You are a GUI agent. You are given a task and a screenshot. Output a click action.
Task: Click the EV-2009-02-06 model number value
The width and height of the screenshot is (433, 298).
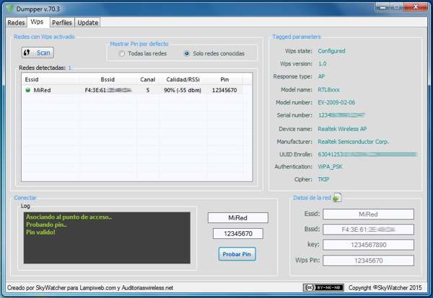pos(336,102)
